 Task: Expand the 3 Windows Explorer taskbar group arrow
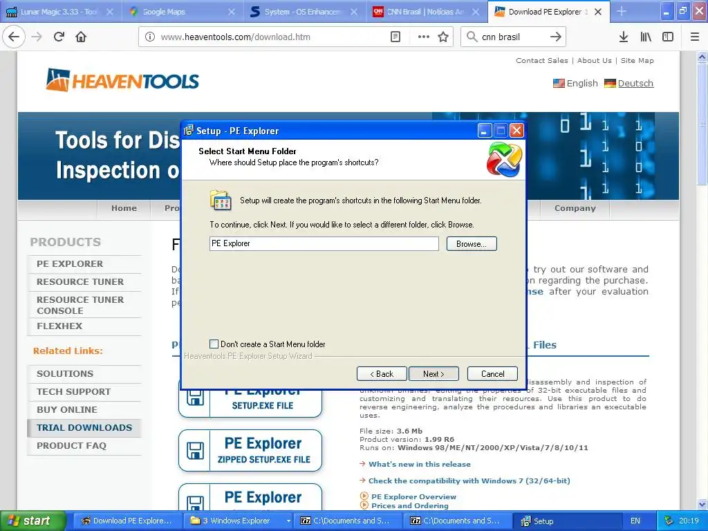coord(288,521)
